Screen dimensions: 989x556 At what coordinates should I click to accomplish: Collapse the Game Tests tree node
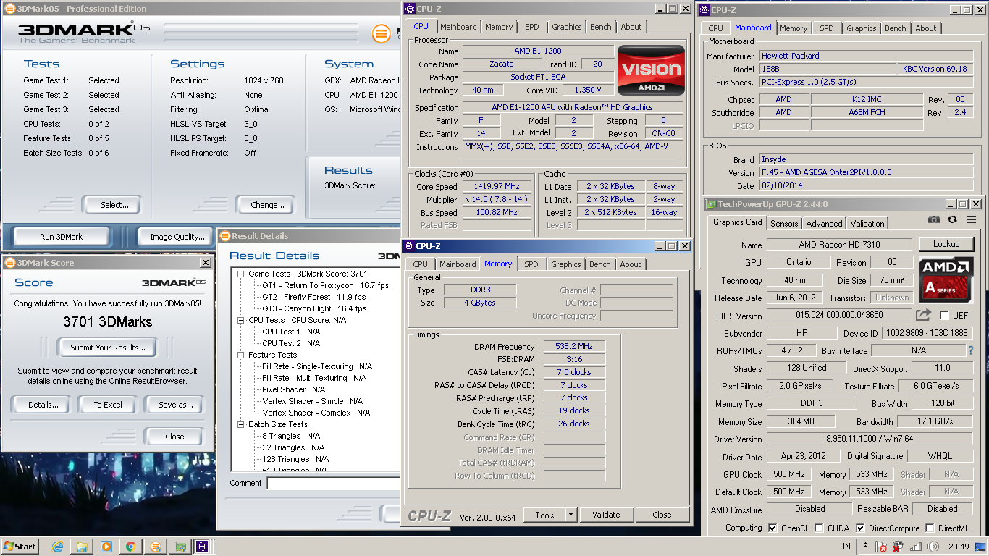[x=241, y=274]
